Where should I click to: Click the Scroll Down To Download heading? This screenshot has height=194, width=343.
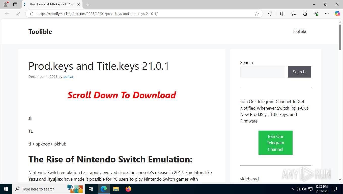[x=122, y=95]
